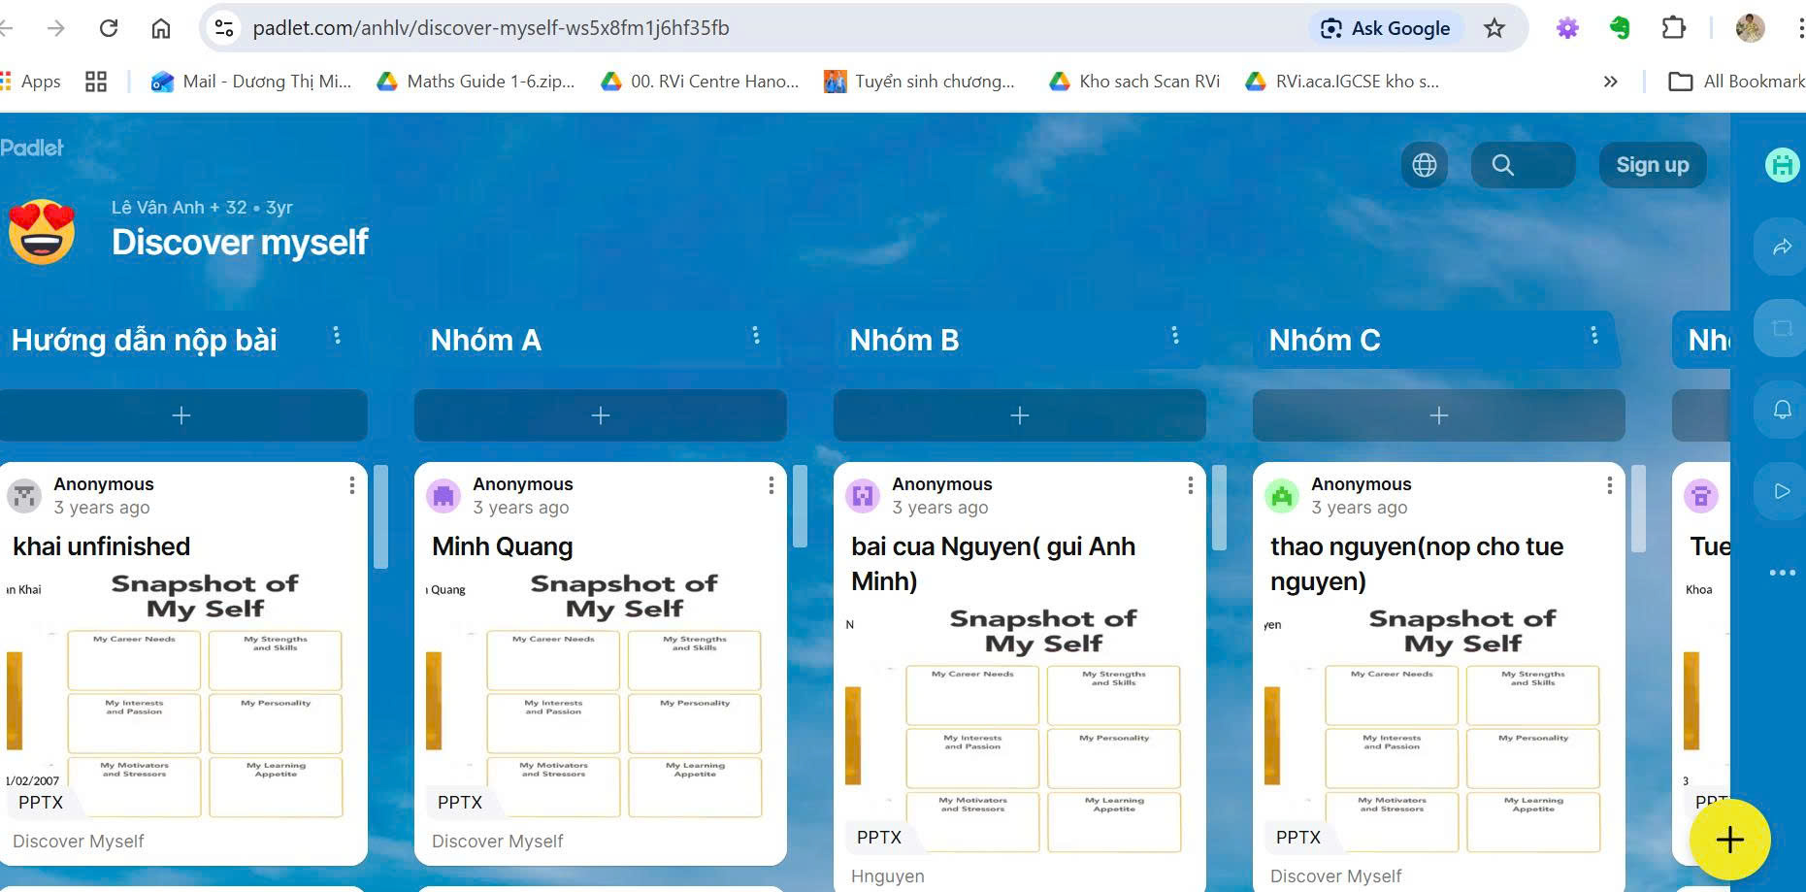Expand the sidebar more options ellipsis
Viewport: 1806px width, 892px height.
click(x=1782, y=573)
